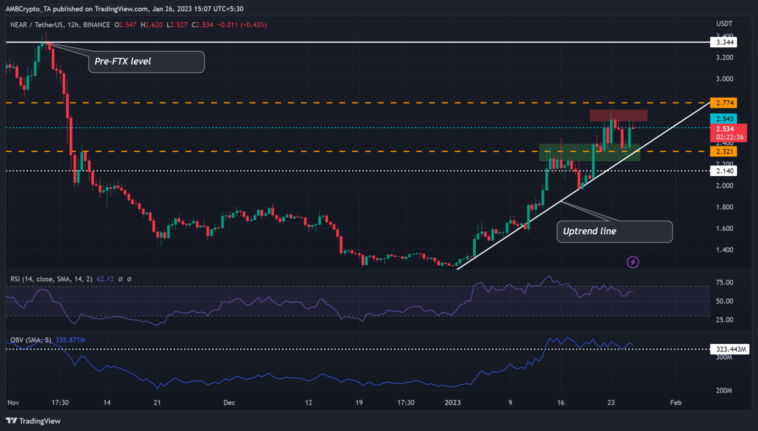Image resolution: width=758 pixels, height=431 pixels.
Task: Click the USDT axis currency label
Action: (x=723, y=23)
